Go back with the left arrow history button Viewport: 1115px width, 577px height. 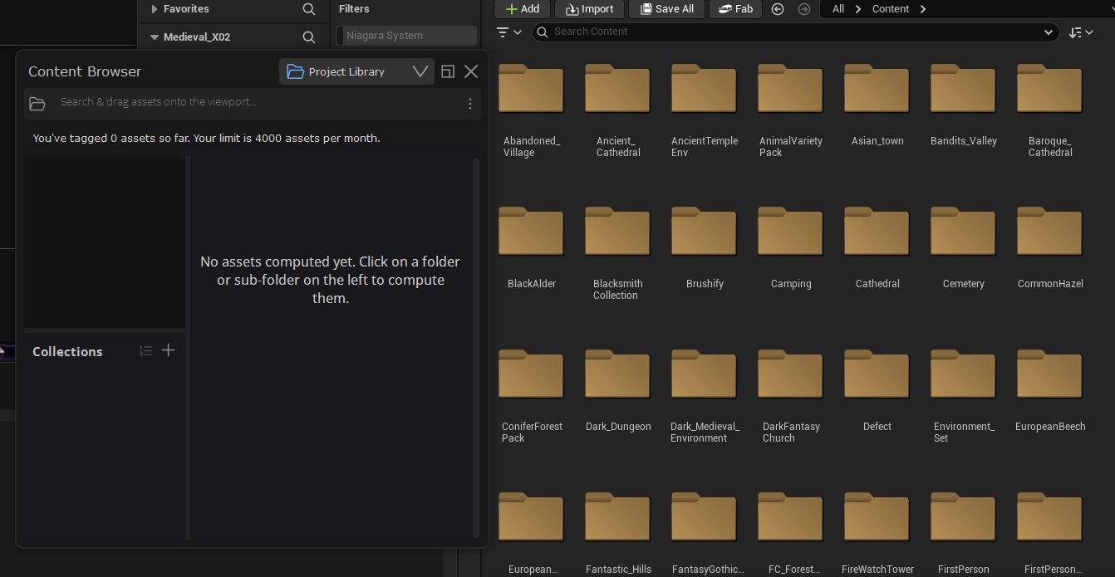[x=778, y=9]
